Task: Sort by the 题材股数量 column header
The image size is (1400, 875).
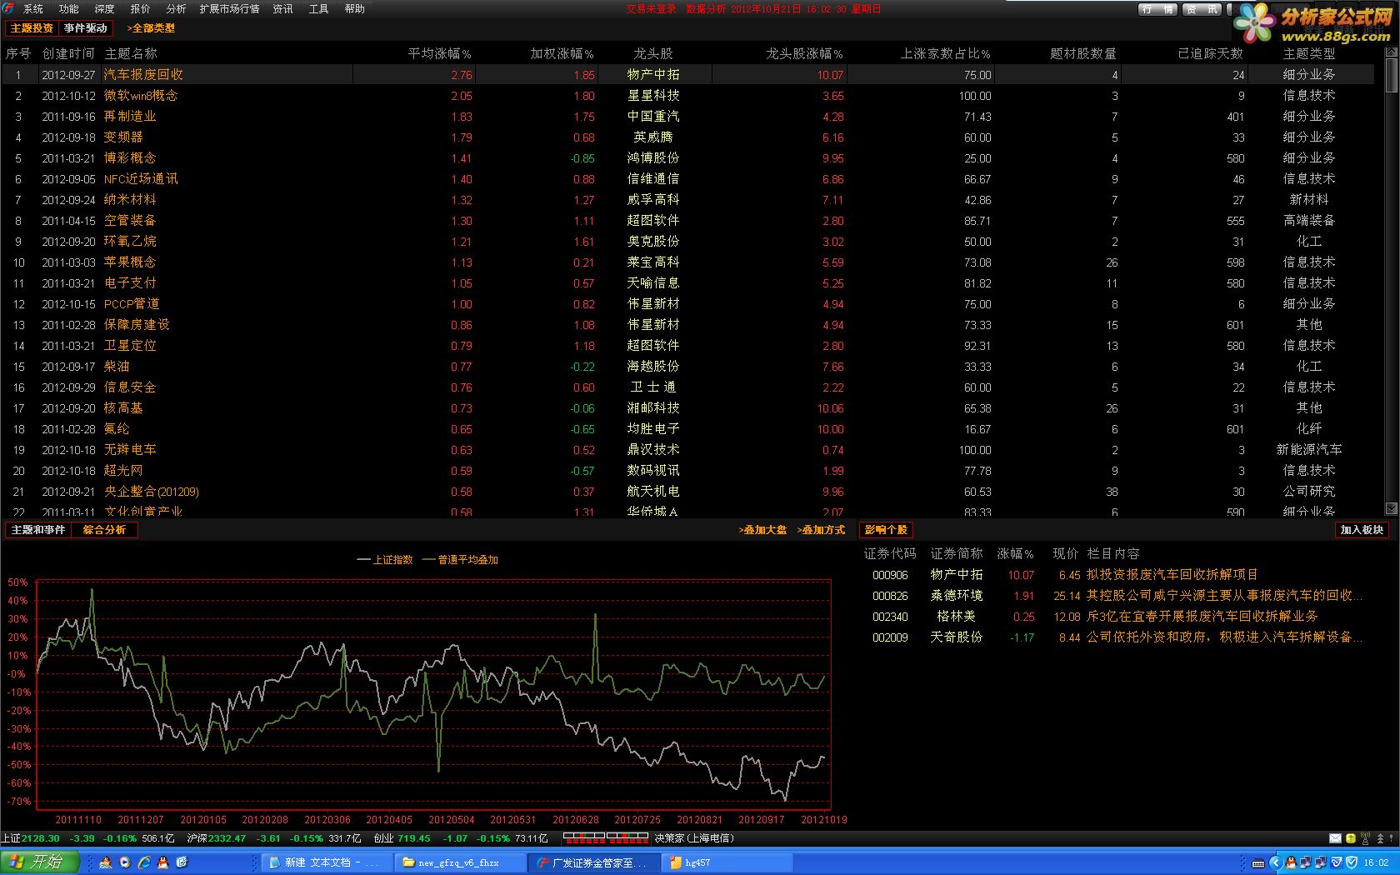Action: tap(1083, 53)
